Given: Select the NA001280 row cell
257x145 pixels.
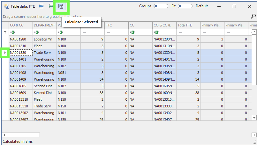Looking at the screenshot, I should pyautogui.click(x=20, y=39).
